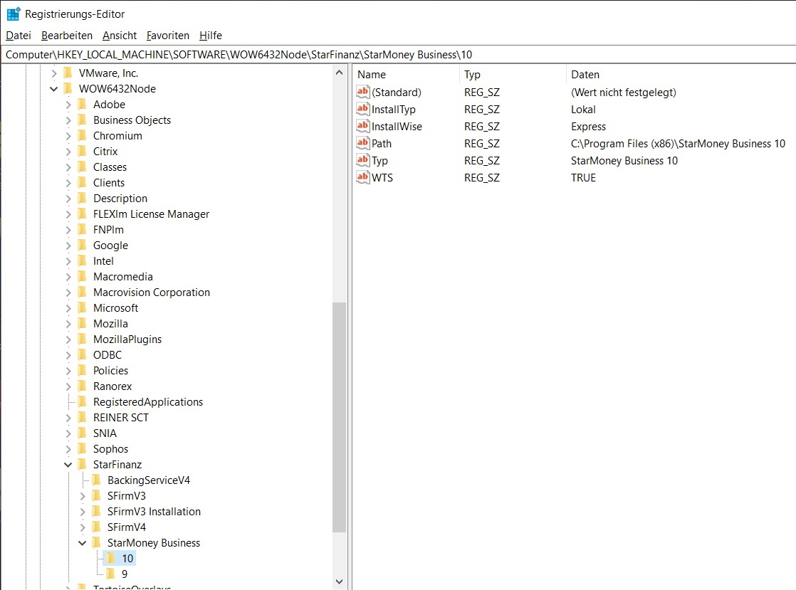The image size is (796, 590).
Task: Open the Bearbeiten menu
Action: pyautogui.click(x=67, y=36)
